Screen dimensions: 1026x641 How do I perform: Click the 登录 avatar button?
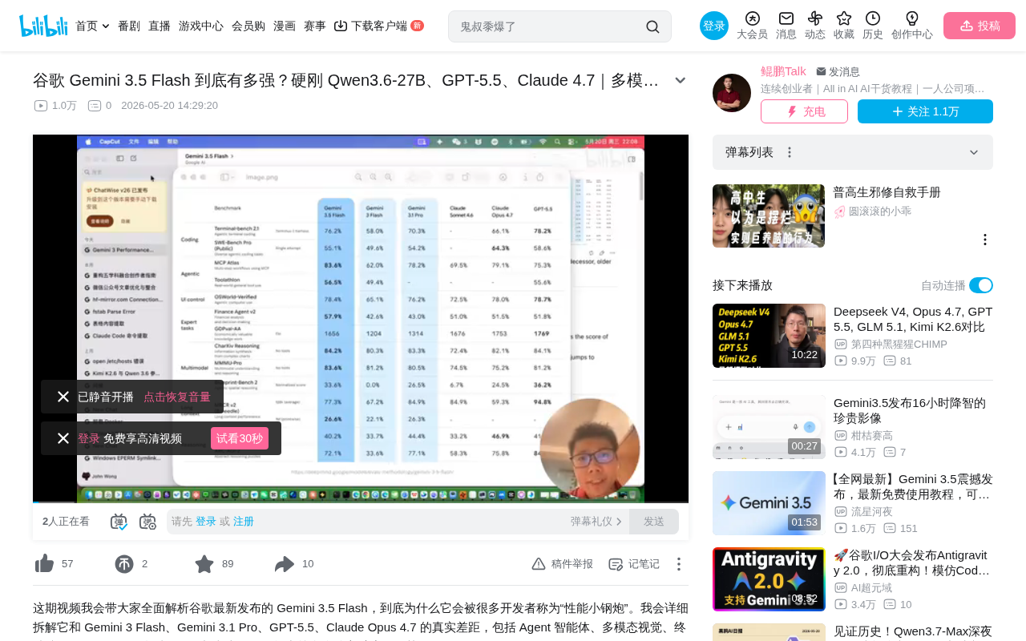pos(714,26)
